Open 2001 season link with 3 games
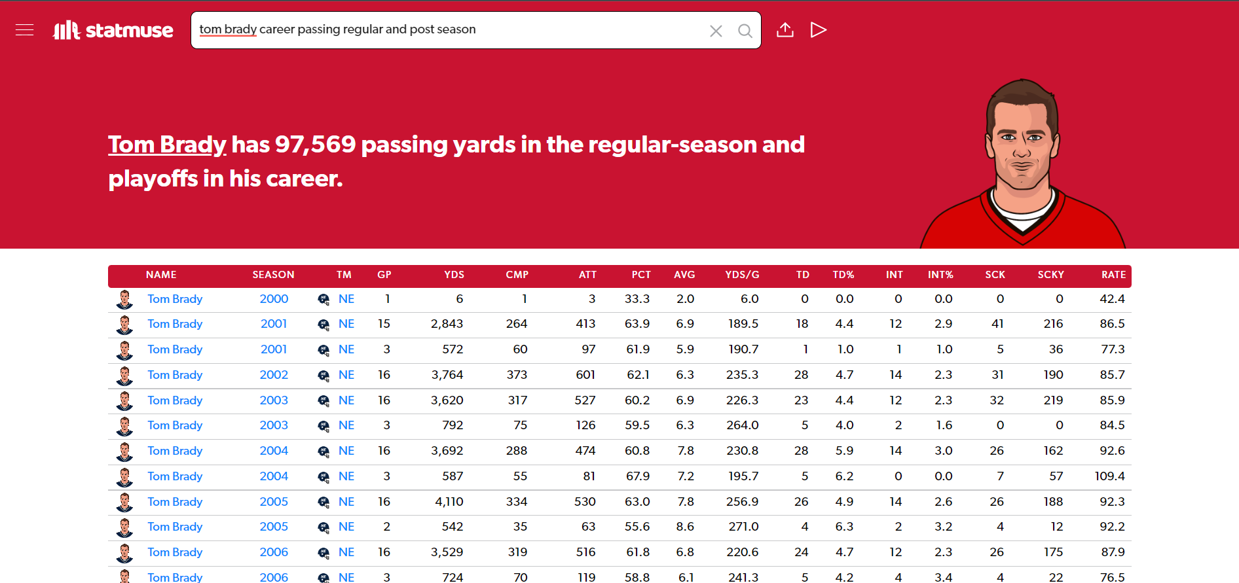 (x=274, y=349)
